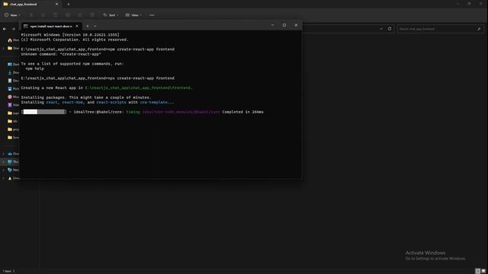Switch to details view layout icon
The image size is (488, 274).
click(478, 271)
